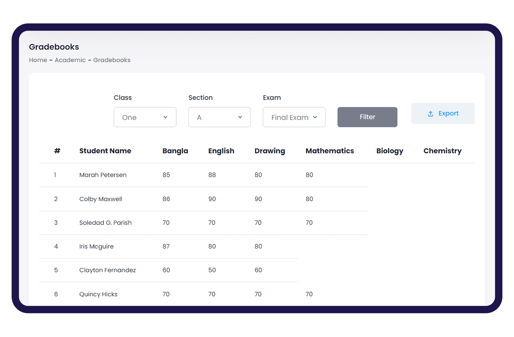Click Iris Mcguire's Bangla score 87
Image resolution: width=514 pixels, height=337 pixels.
click(x=166, y=246)
